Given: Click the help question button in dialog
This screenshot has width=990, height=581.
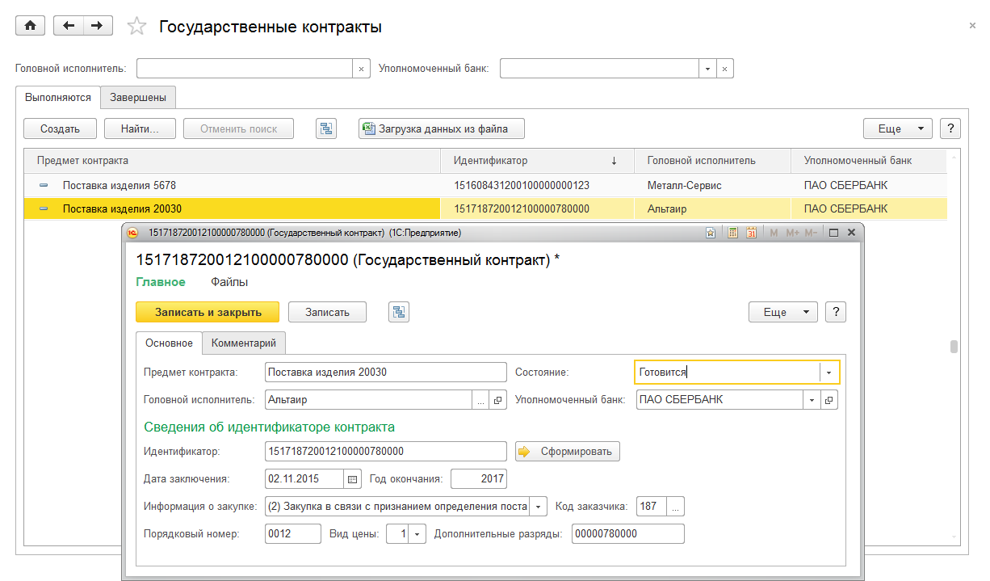Looking at the screenshot, I should coord(835,312).
